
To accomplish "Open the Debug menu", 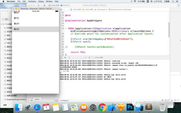I will pos(41,1).
